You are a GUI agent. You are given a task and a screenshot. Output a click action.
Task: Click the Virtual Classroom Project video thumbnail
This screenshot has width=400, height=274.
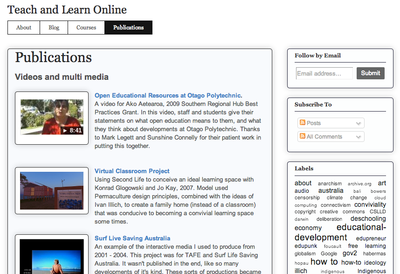click(x=52, y=191)
